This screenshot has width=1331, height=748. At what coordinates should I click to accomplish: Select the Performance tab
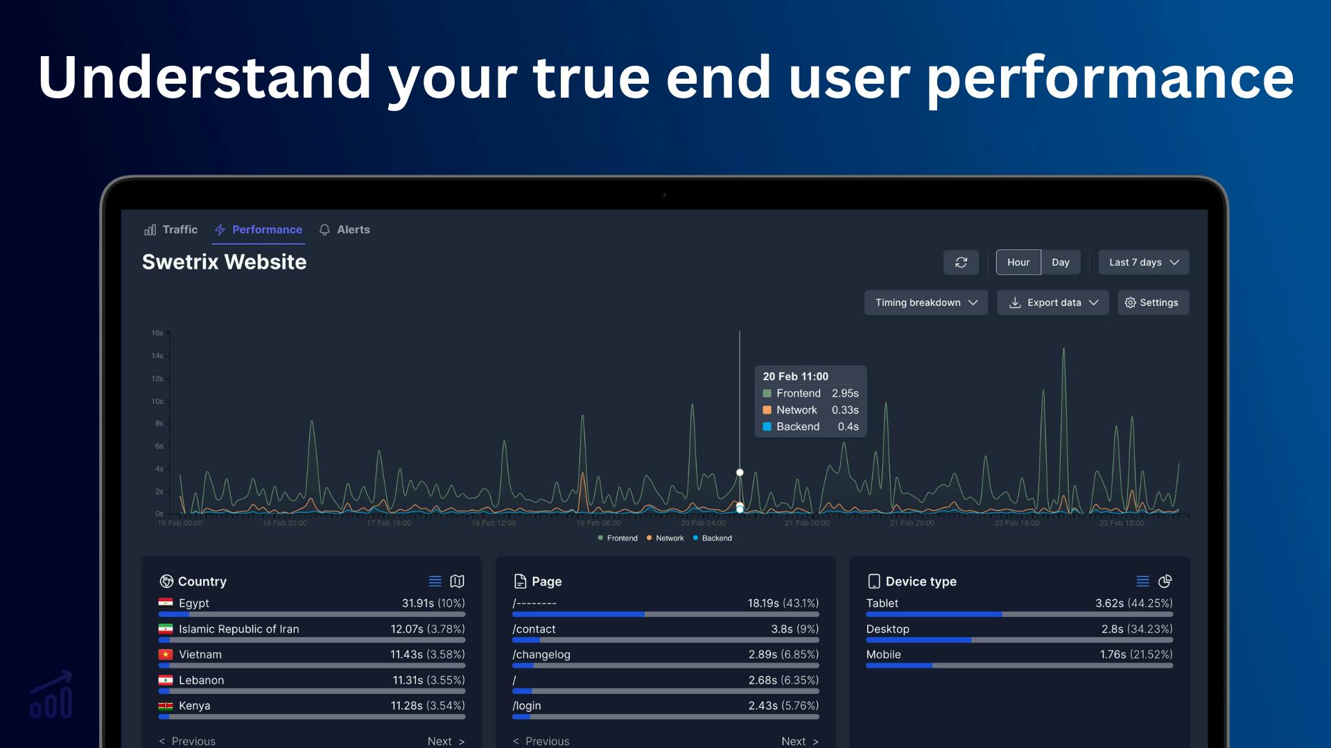(267, 229)
